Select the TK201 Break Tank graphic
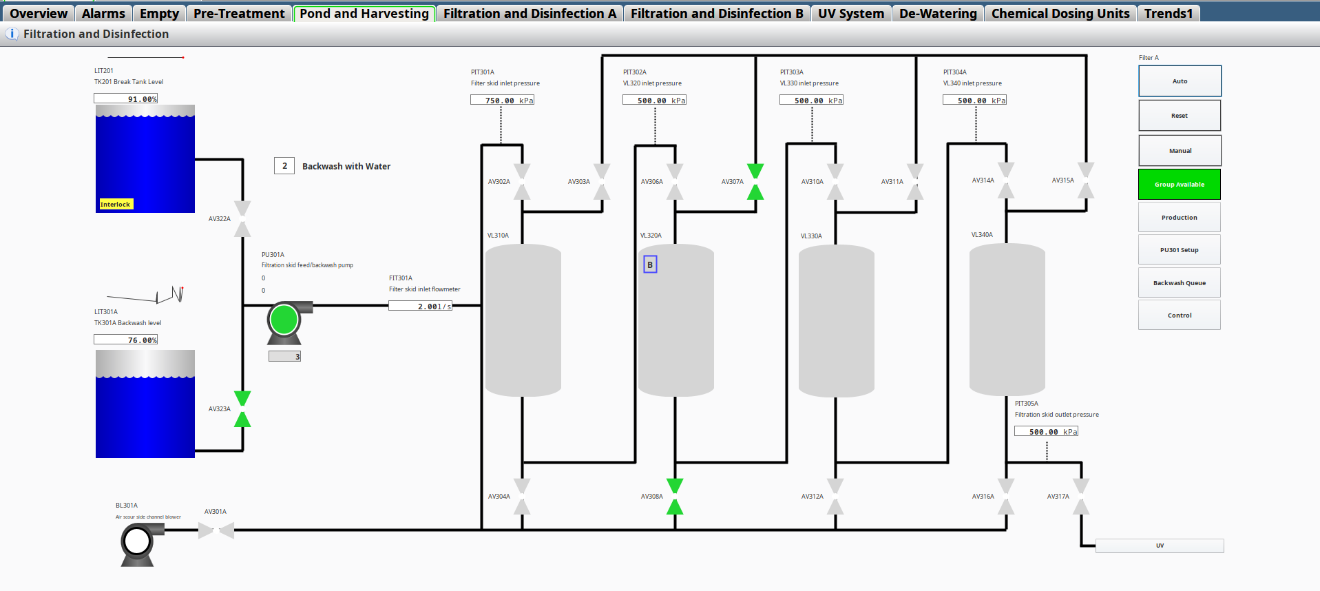Viewport: 1320px width, 591px height. tap(145, 158)
